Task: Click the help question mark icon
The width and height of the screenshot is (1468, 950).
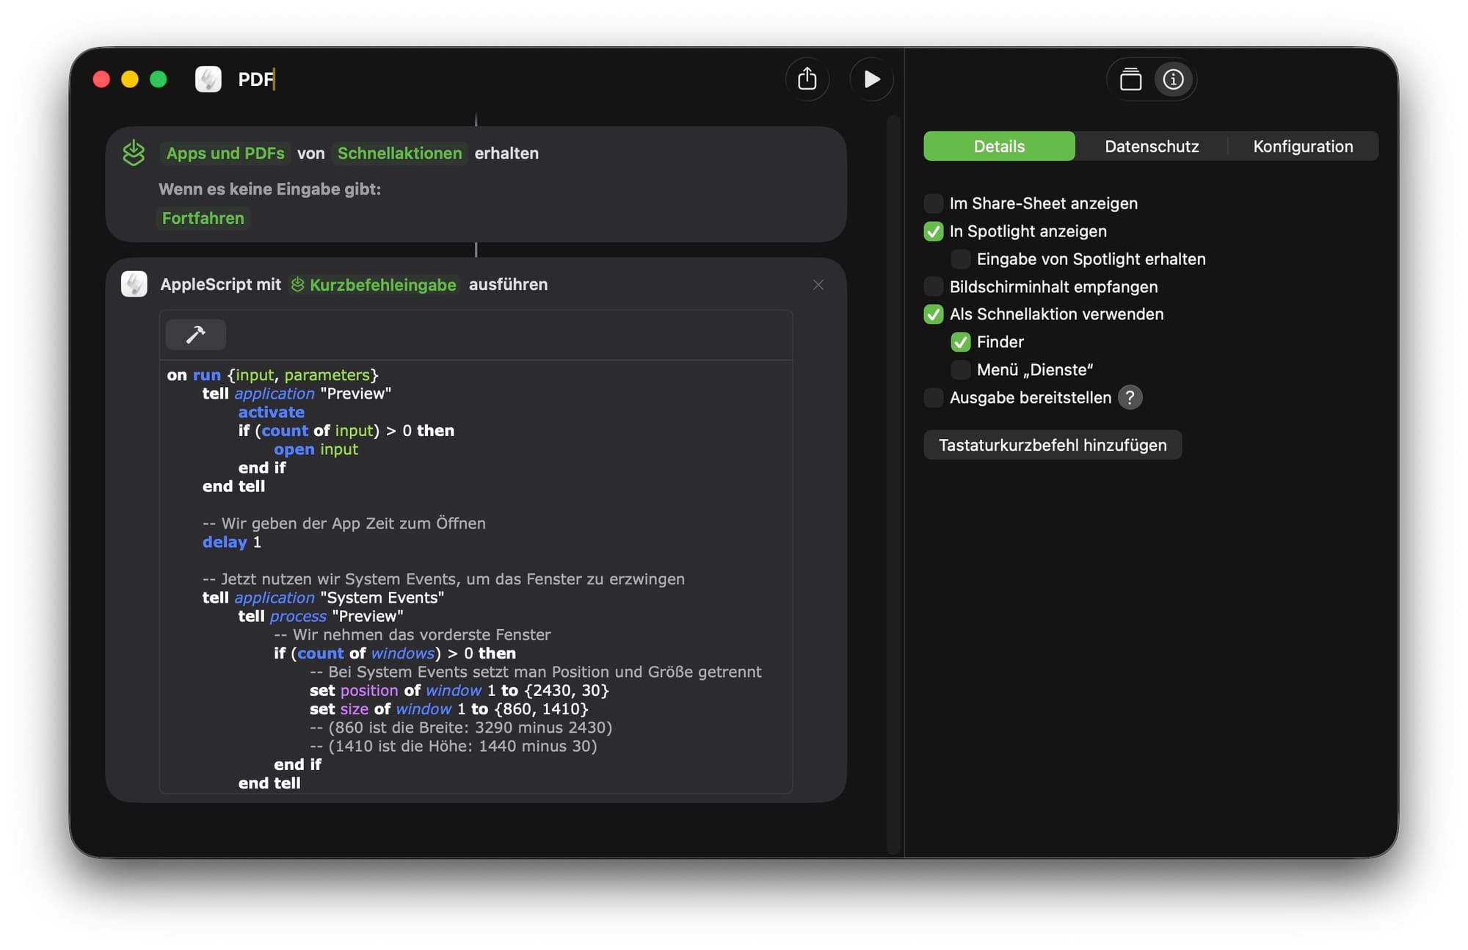Action: (1130, 397)
